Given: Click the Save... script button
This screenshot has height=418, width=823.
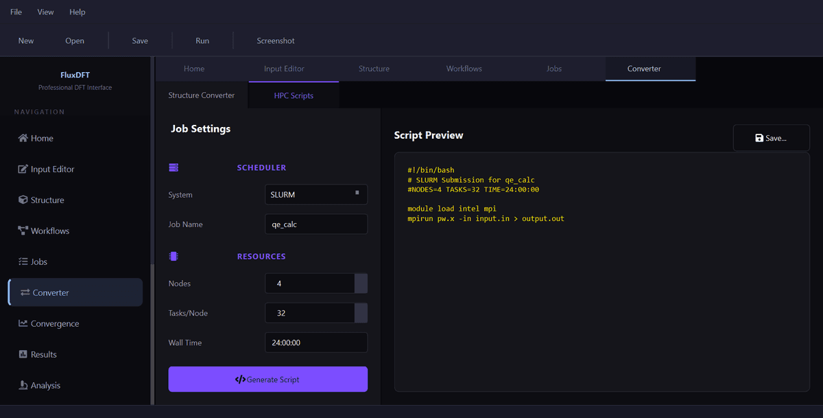Looking at the screenshot, I should (x=771, y=138).
